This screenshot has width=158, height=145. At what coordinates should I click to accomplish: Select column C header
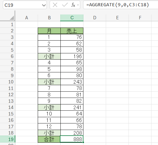click(x=72, y=18)
